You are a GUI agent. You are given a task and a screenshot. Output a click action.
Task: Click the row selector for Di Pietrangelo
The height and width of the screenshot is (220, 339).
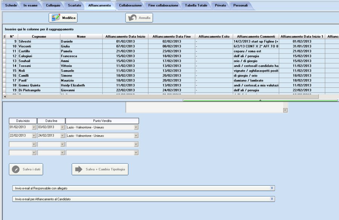[4, 90]
